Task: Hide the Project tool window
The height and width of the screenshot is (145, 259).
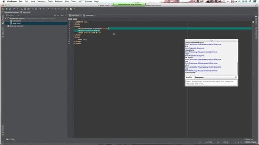Action: point(66,15)
